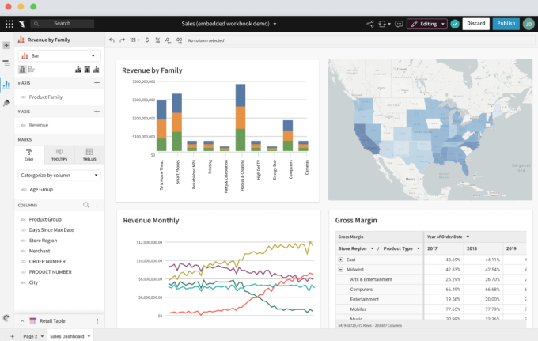Open the Categorize by column dropdown
538x341 pixels.
59,175
